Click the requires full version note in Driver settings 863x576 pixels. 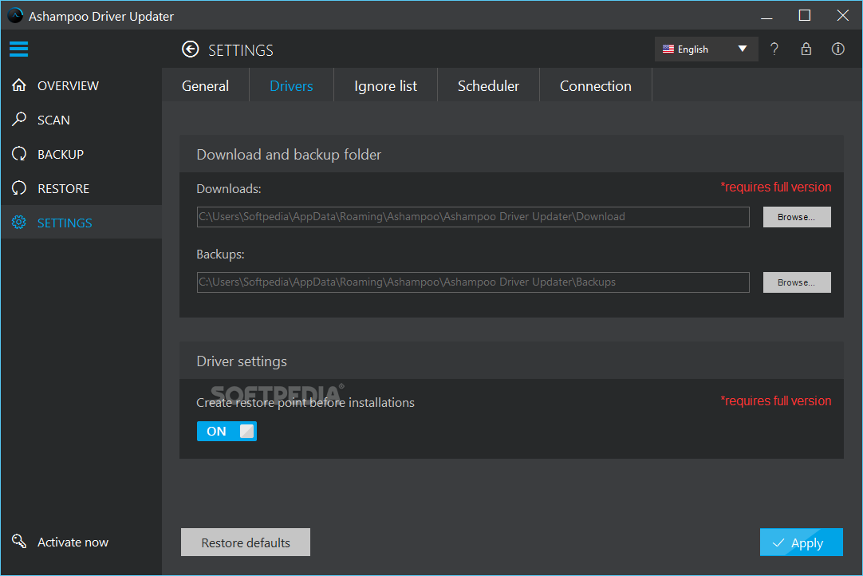point(775,401)
